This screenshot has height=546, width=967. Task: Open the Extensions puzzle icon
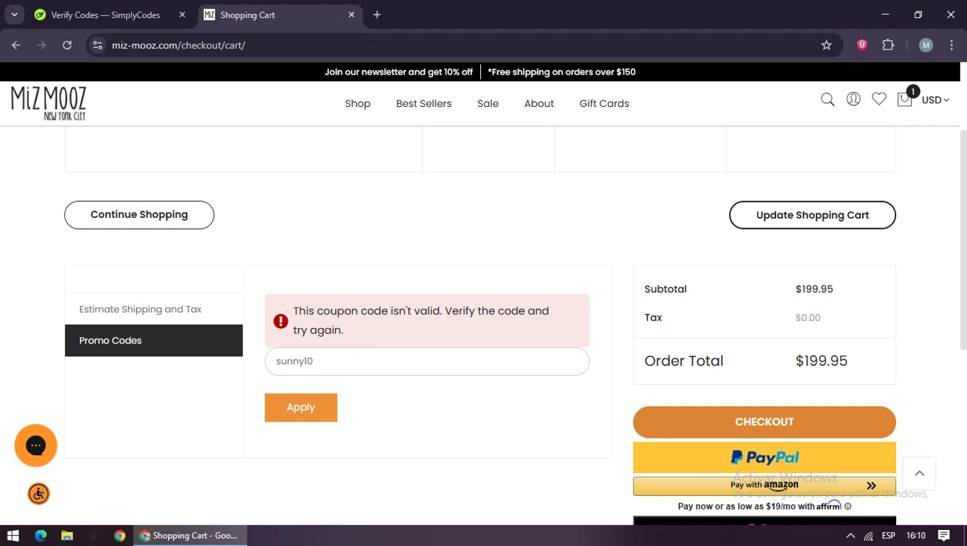click(x=888, y=45)
